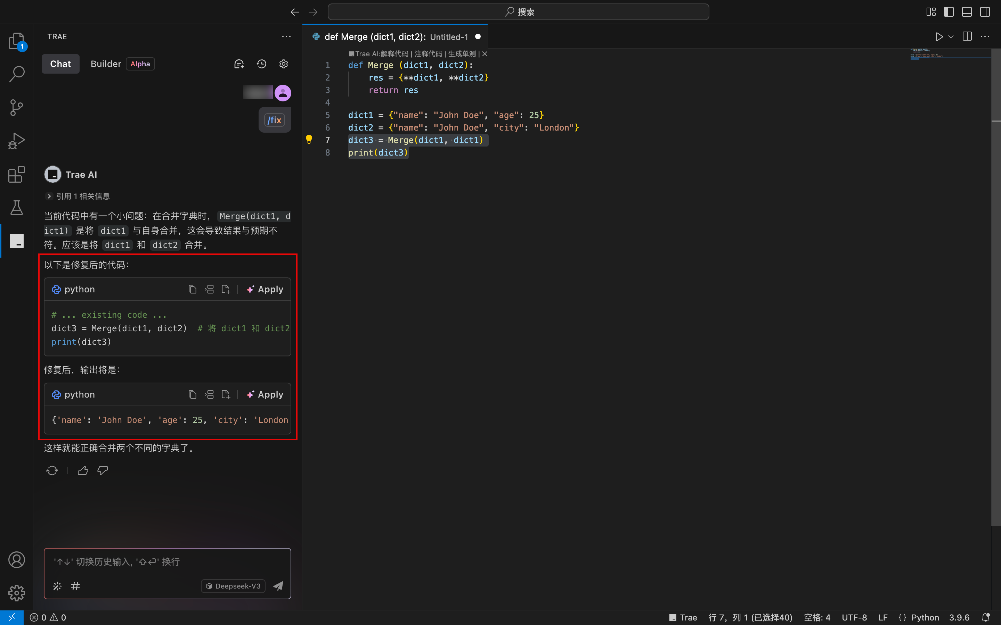The width and height of the screenshot is (1001, 625).
Task: Open the Extensions sidebar icon
Action: pyautogui.click(x=17, y=174)
